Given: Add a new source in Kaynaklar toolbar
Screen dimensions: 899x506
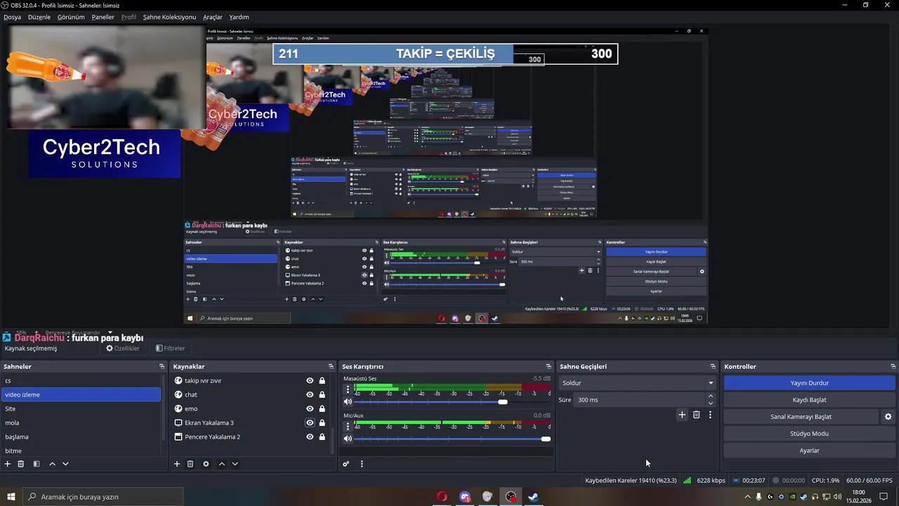Looking at the screenshot, I should click(x=177, y=464).
